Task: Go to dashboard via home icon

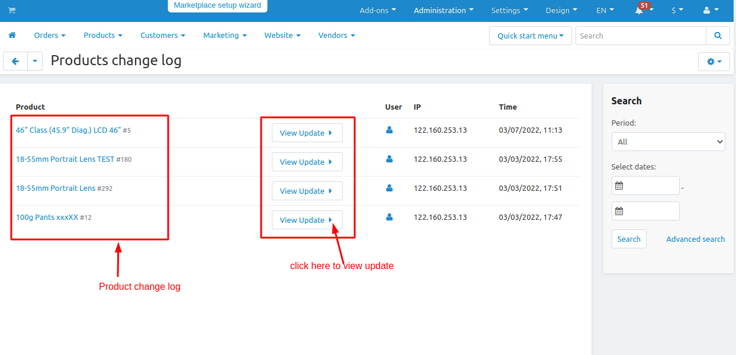Action: click(x=12, y=35)
